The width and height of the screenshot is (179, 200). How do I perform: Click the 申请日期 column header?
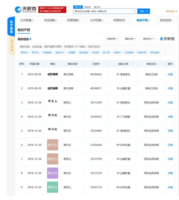point(35,64)
